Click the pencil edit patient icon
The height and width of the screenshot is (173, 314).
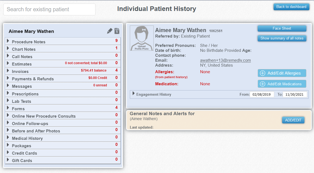(110, 31)
